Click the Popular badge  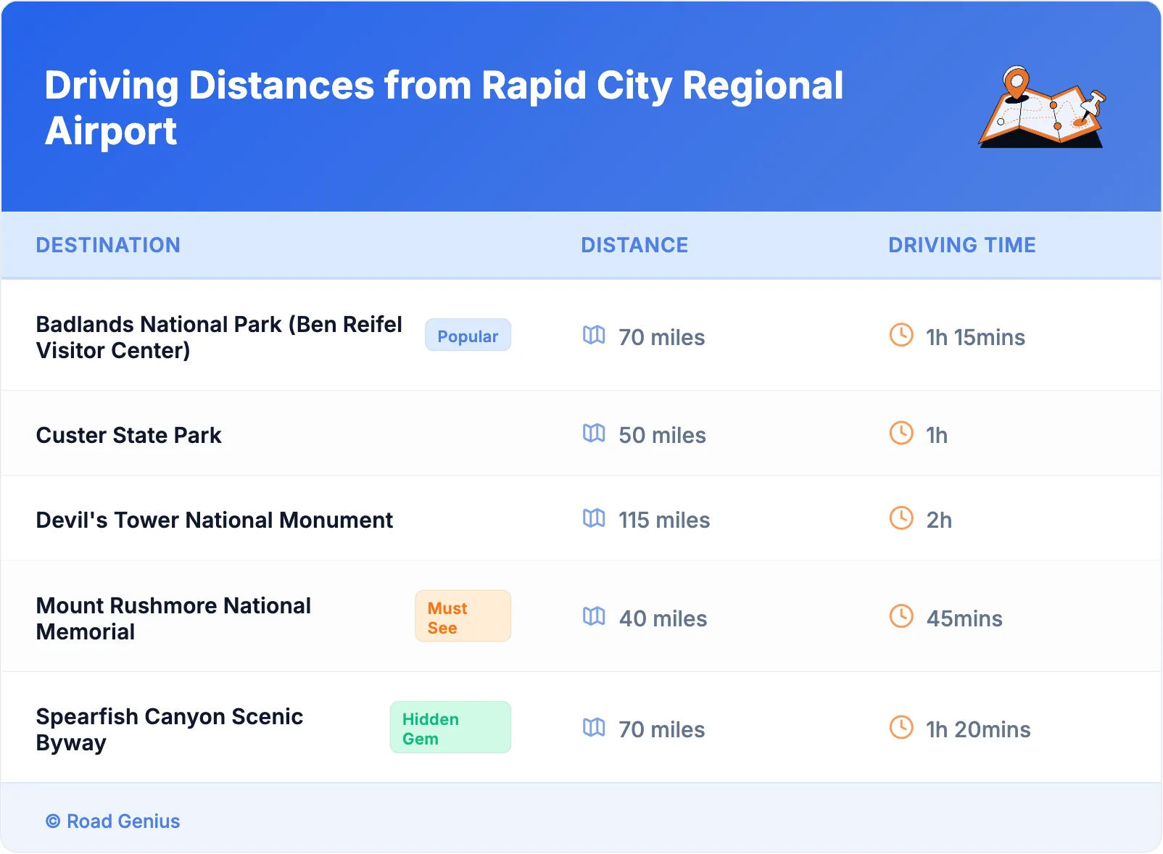click(468, 335)
